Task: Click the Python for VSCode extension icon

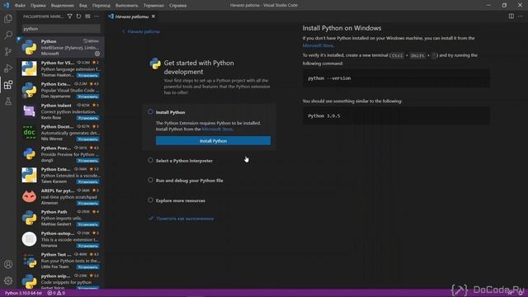Action: tap(30, 68)
